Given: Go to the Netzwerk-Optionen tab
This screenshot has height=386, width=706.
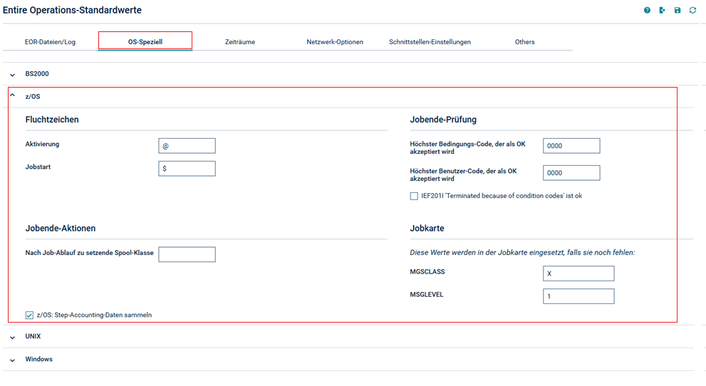Looking at the screenshot, I should [335, 42].
